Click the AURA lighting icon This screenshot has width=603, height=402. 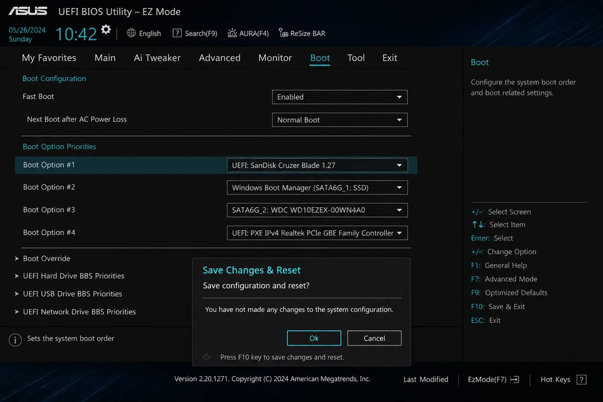[x=232, y=33]
